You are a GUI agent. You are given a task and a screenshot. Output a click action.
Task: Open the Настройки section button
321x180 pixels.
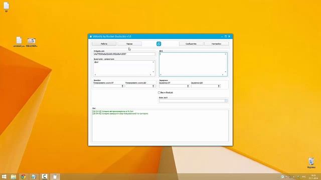tap(216, 44)
